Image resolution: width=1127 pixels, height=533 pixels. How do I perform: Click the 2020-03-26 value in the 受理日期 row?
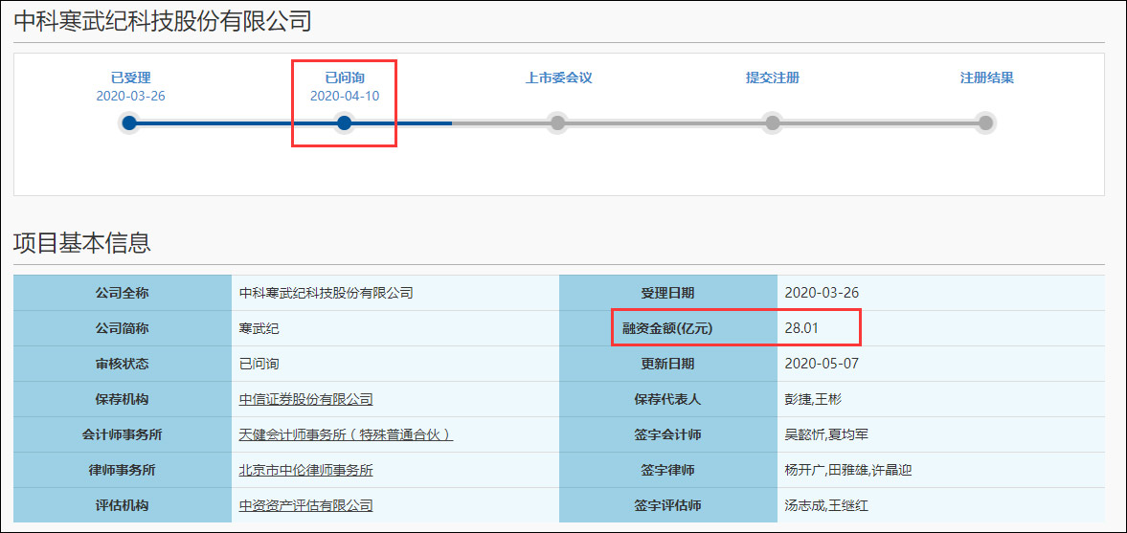point(823,293)
